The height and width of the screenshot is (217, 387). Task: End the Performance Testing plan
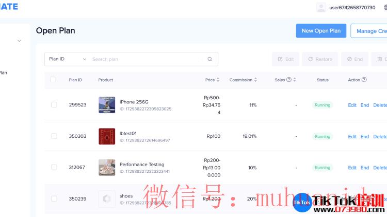pyautogui.click(x=365, y=168)
